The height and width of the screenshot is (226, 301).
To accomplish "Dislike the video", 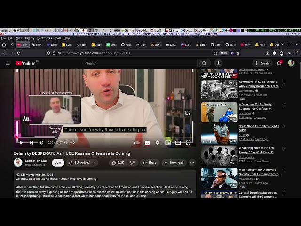I will pos(133,163).
